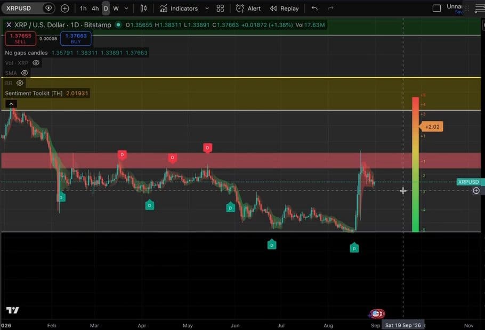Toggle visibility of BB indicator
Viewport: 485px width, 330px height.
20,83
